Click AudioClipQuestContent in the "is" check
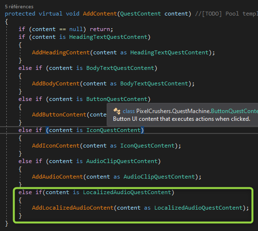This screenshot has height=231, width=258. 122,161
